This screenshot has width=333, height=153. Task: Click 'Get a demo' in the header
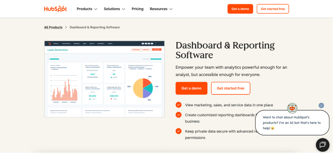[240, 9]
